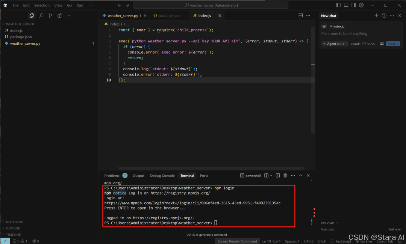This screenshot has height=244, width=406.
Task: Select the Terminal panel tab
Action: pyautogui.click(x=187, y=176)
